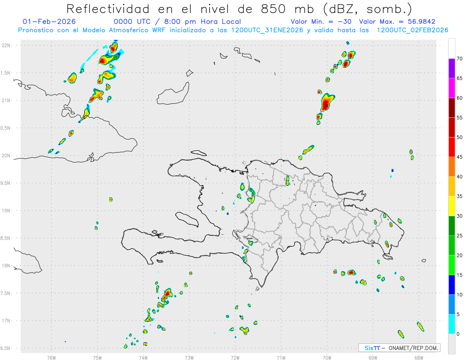This screenshot has height=363, width=470.
Task: Click the '20N' latitude label
Action: point(6,155)
